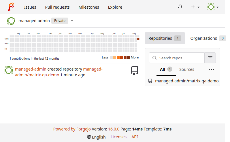Open the managed-admin/matrix-qa-demo link in the activity feed
230x142 pixels.
[59, 72]
